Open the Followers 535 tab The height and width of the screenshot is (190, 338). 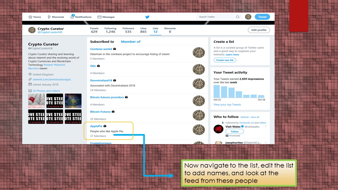128,30
